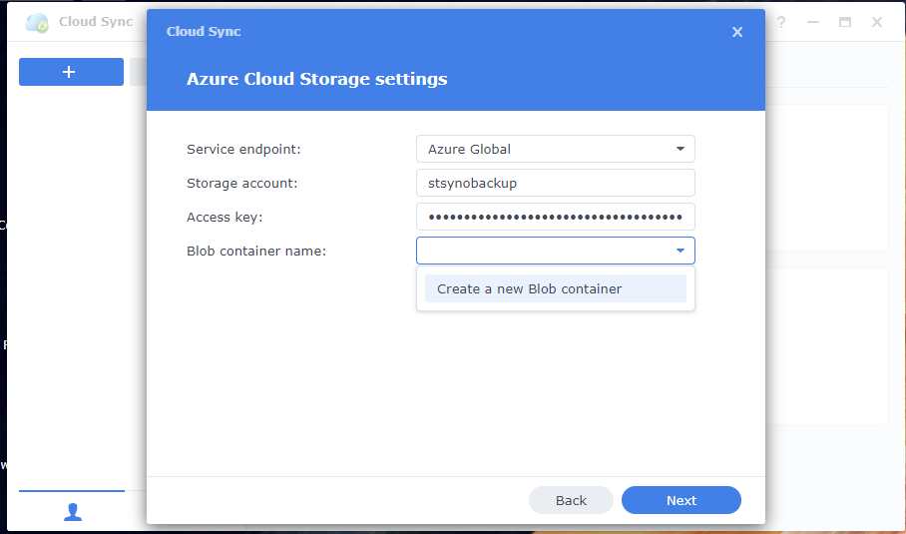Click the Blob container name label
906x534 pixels.
(x=256, y=251)
